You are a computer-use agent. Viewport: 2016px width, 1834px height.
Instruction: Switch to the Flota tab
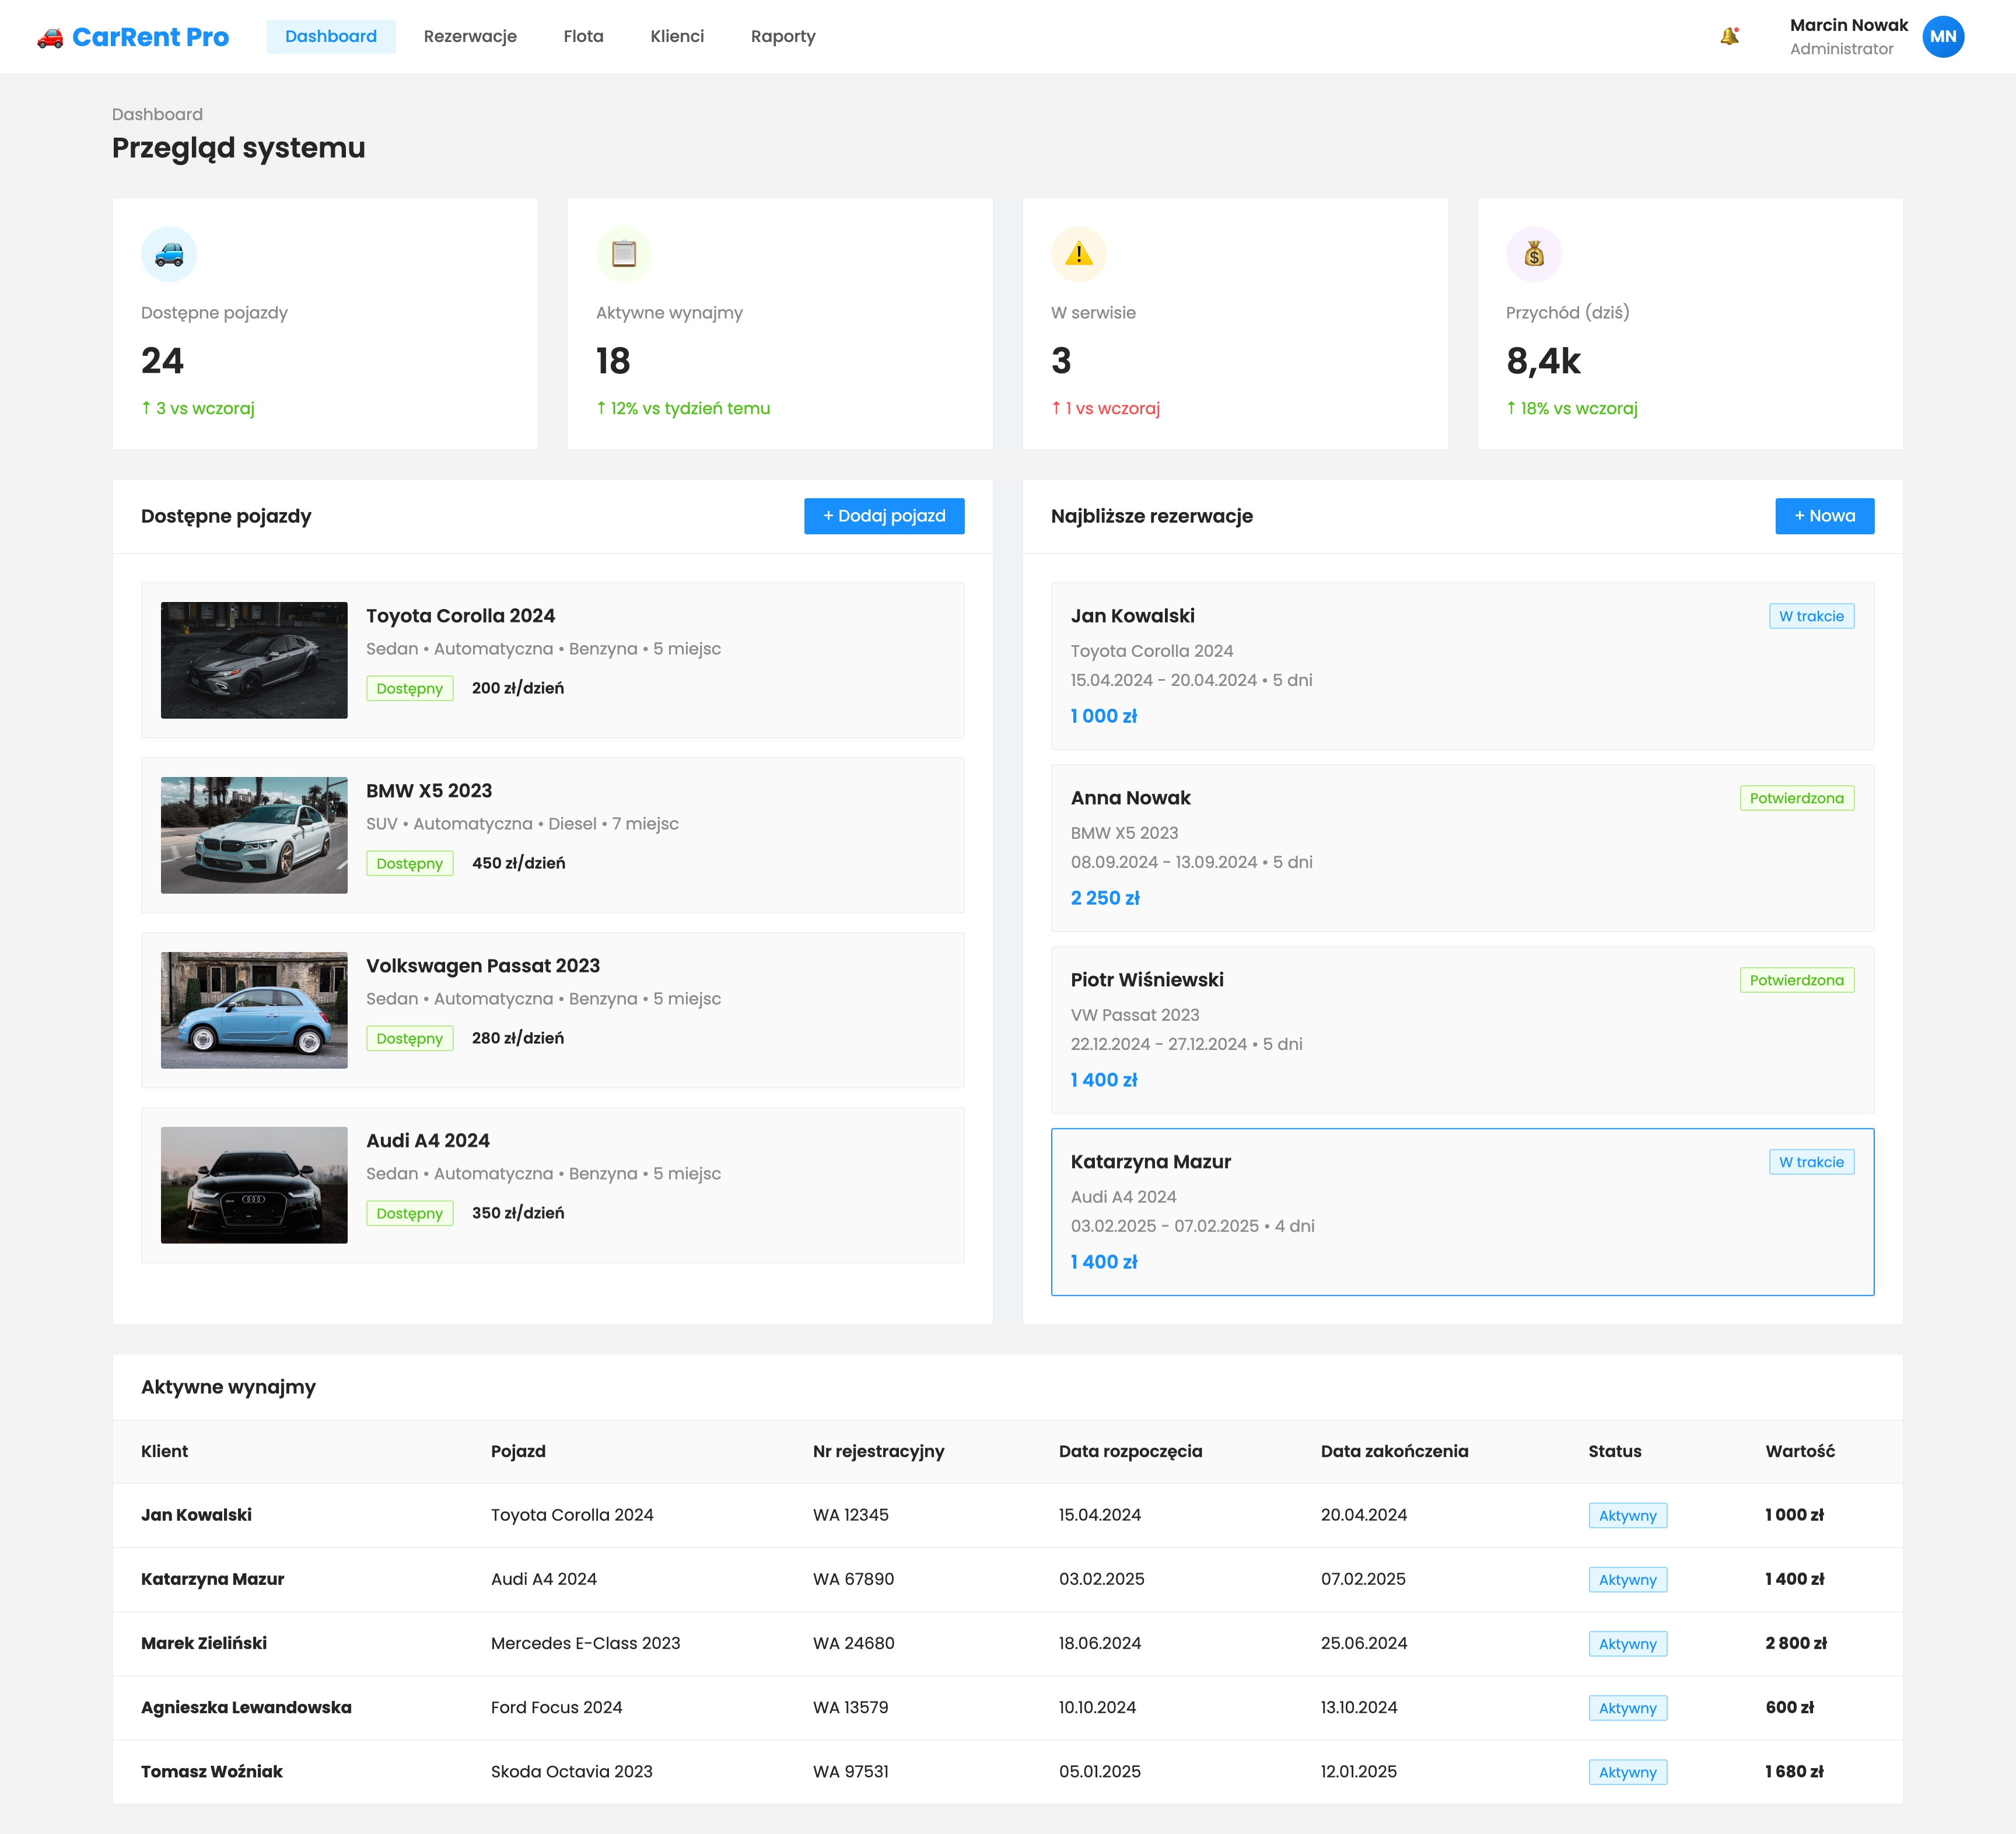pyautogui.click(x=583, y=37)
